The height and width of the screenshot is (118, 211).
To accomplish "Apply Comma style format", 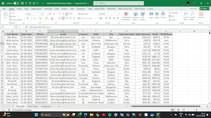I will coord(110,18).
